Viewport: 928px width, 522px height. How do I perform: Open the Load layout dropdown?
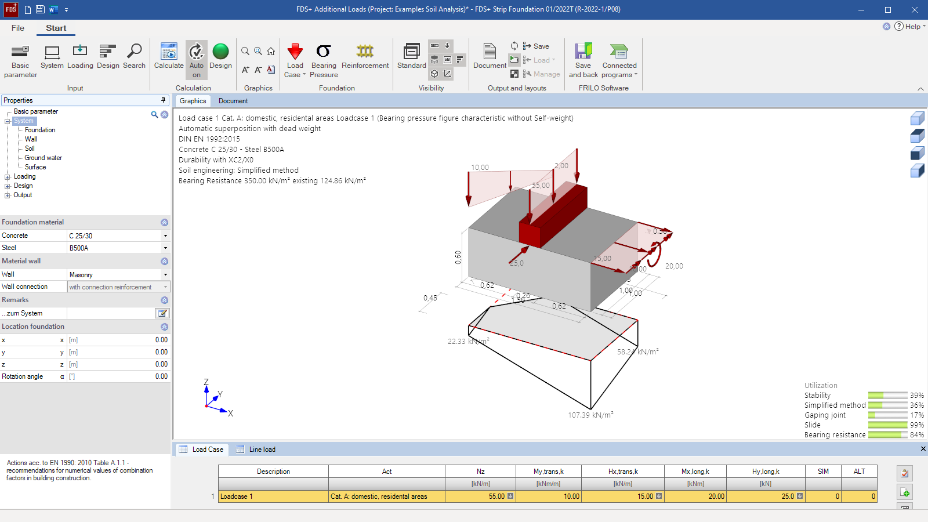(x=539, y=60)
